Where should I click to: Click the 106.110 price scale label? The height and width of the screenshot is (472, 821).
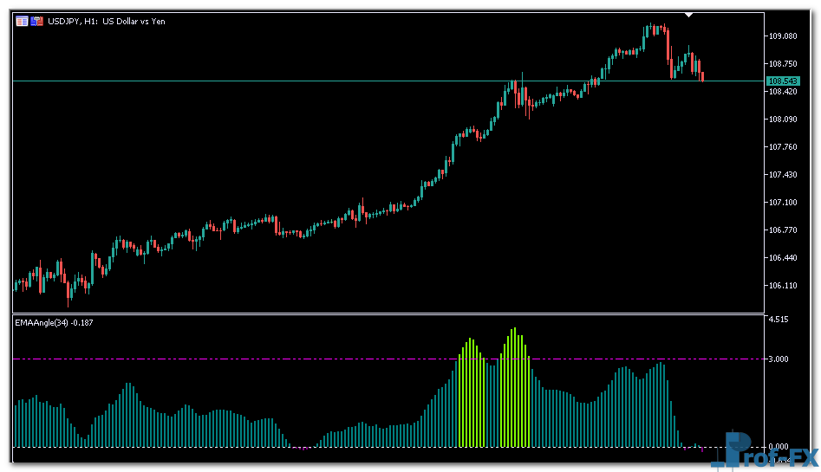pos(782,285)
